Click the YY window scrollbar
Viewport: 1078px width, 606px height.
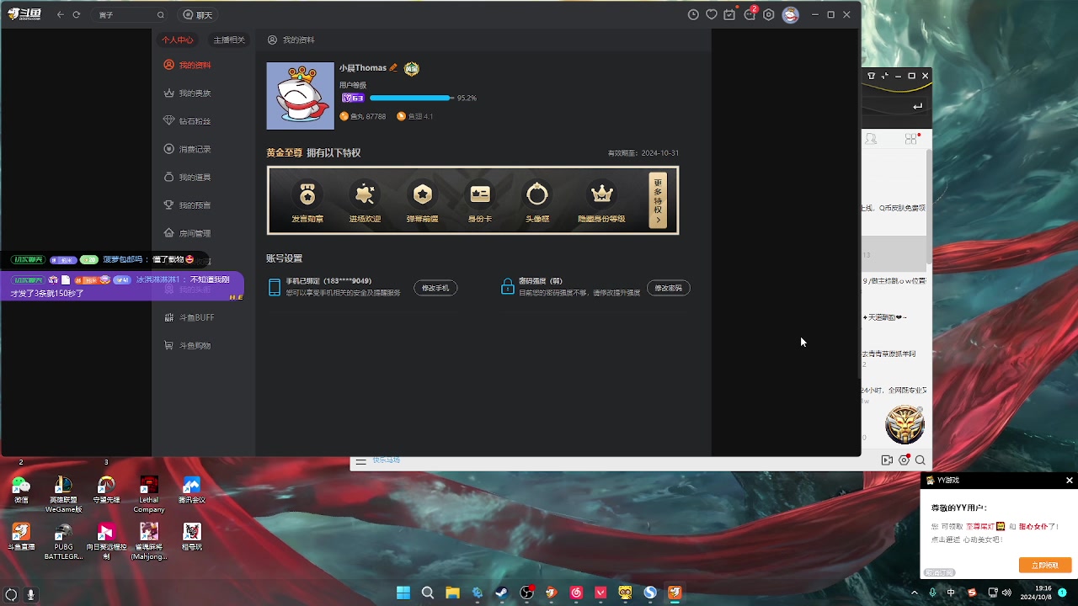click(929, 206)
